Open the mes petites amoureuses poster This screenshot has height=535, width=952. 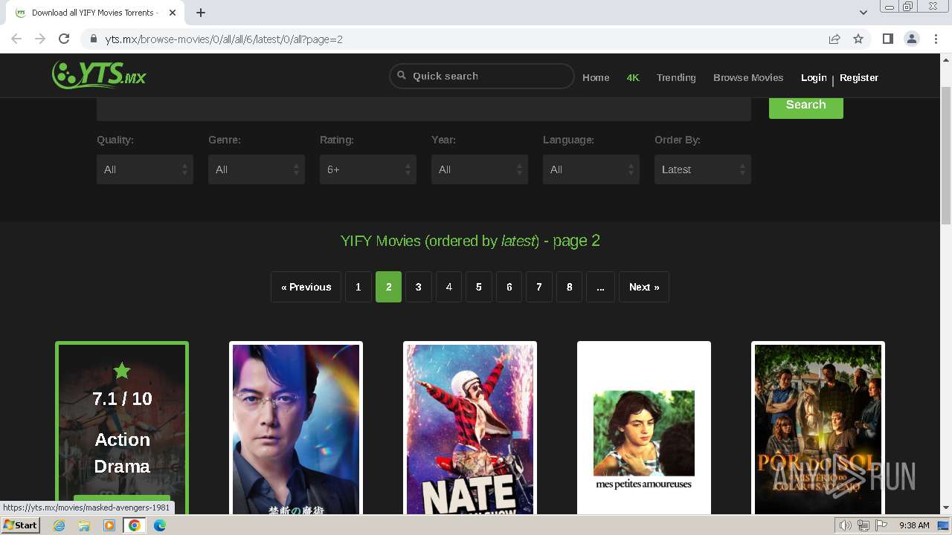644,429
